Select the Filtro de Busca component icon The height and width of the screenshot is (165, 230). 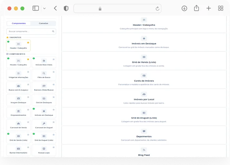(44, 73)
